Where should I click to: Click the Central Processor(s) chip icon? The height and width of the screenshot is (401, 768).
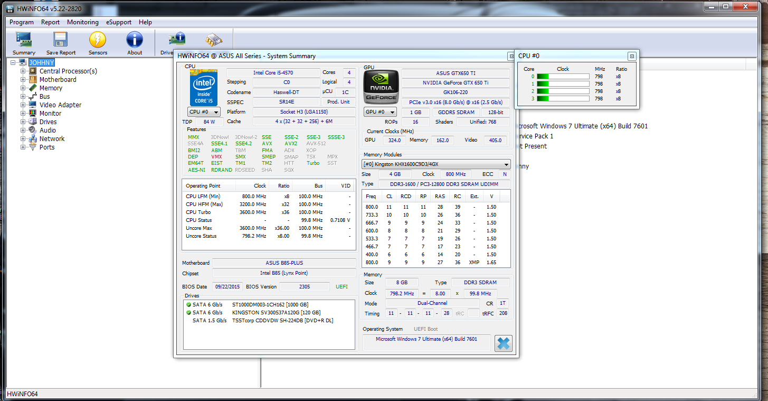(33, 71)
